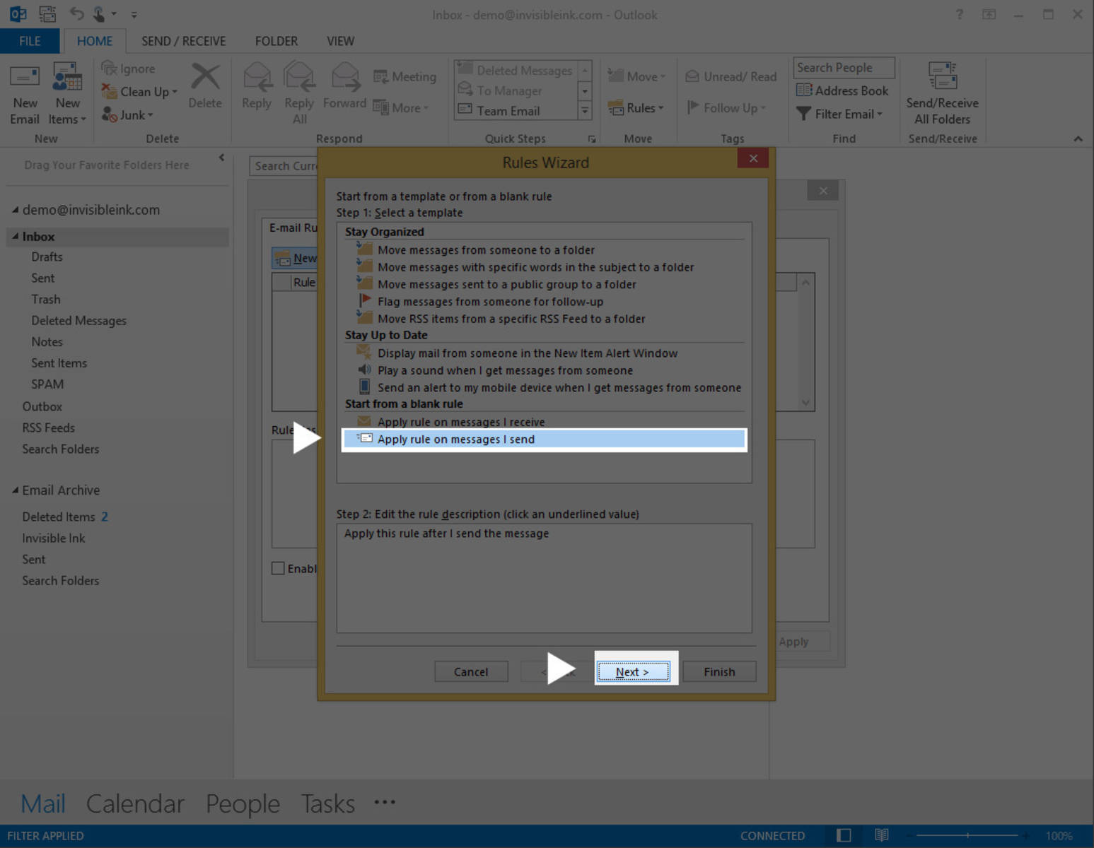Switch to the People view
Screen dimensions: 1094x848
point(243,803)
